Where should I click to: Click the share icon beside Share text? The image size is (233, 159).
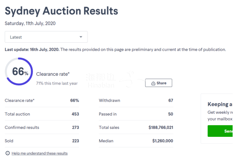pos(153,83)
